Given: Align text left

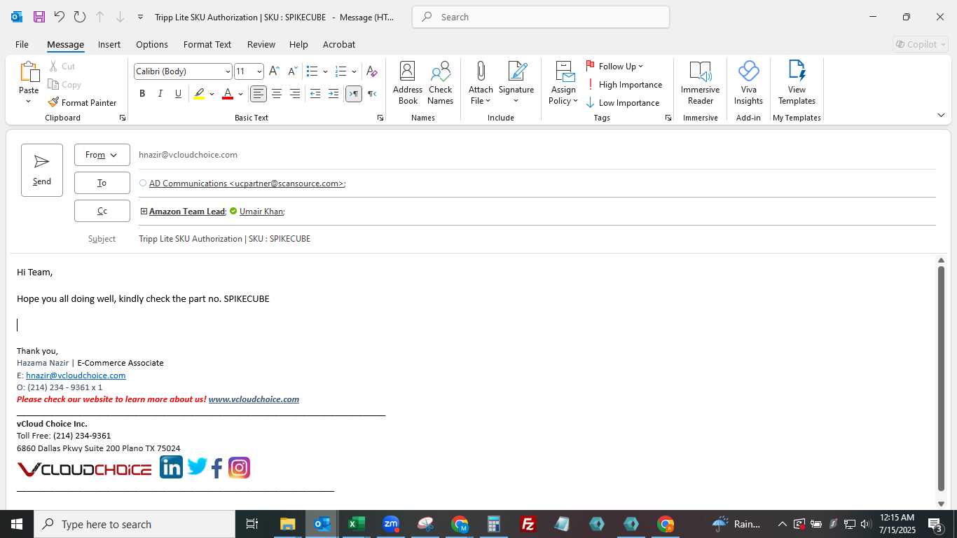Looking at the screenshot, I should tap(259, 94).
